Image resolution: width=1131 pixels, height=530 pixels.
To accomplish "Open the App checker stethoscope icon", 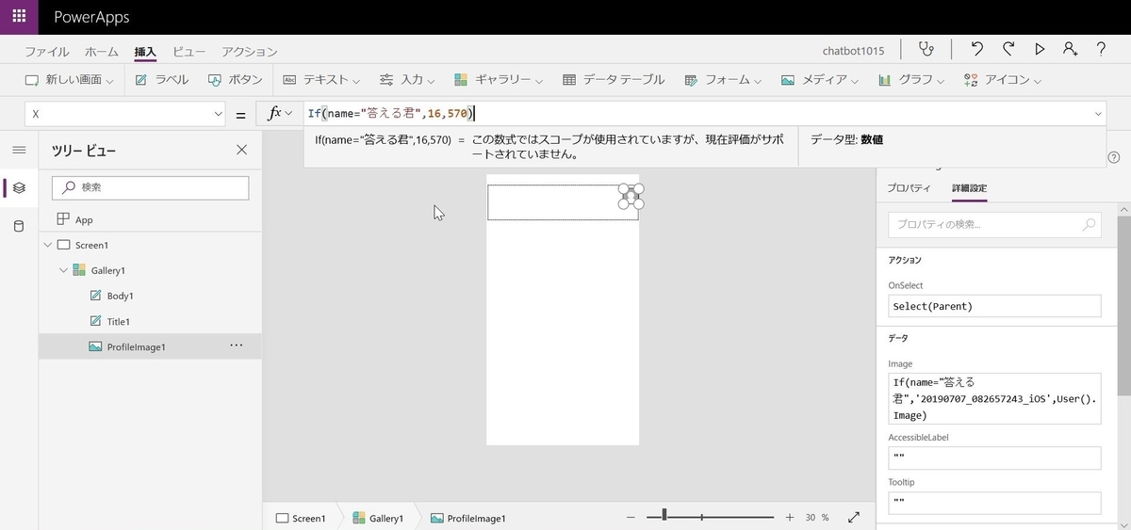I will (x=927, y=50).
